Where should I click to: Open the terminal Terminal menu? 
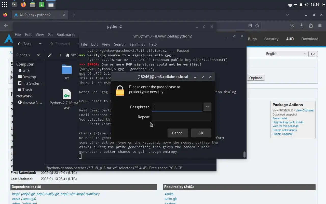(x=137, y=44)
